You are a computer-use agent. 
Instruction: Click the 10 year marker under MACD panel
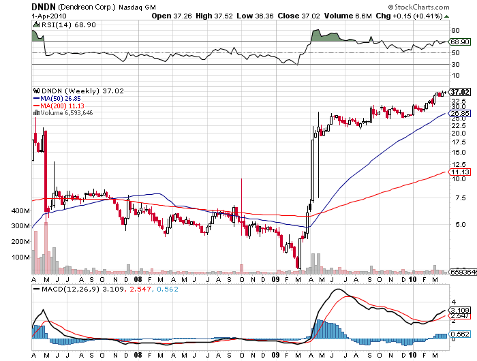414,356
